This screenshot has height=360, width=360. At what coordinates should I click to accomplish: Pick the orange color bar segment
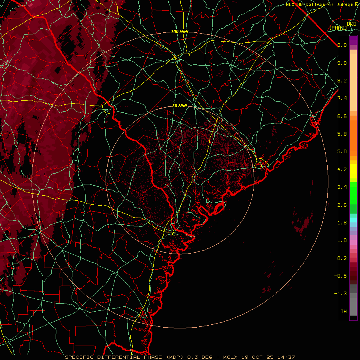[x=353, y=138]
